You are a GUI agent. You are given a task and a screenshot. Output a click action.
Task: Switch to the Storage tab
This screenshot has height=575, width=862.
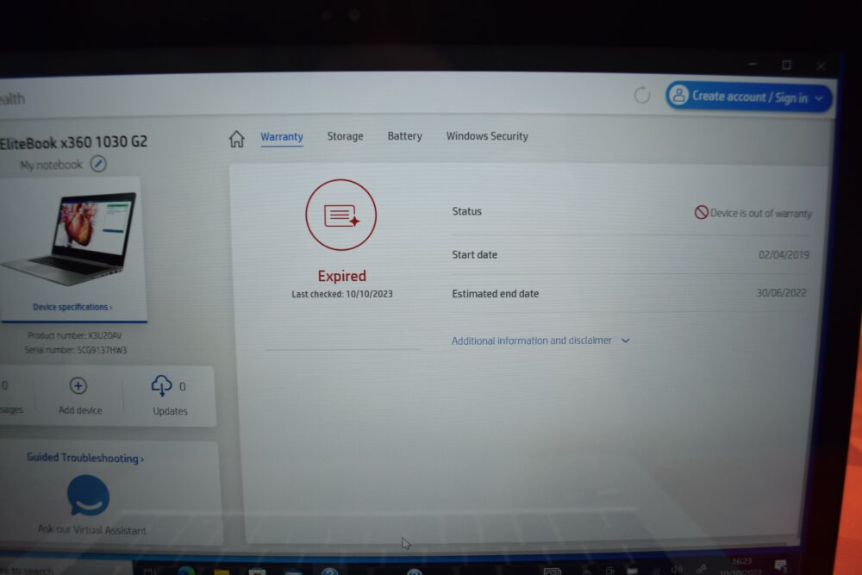tap(346, 136)
